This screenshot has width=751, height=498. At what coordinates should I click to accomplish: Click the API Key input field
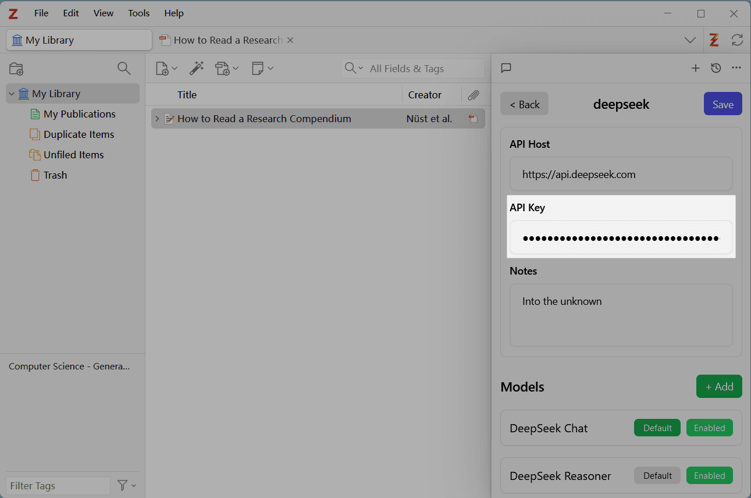(621, 238)
